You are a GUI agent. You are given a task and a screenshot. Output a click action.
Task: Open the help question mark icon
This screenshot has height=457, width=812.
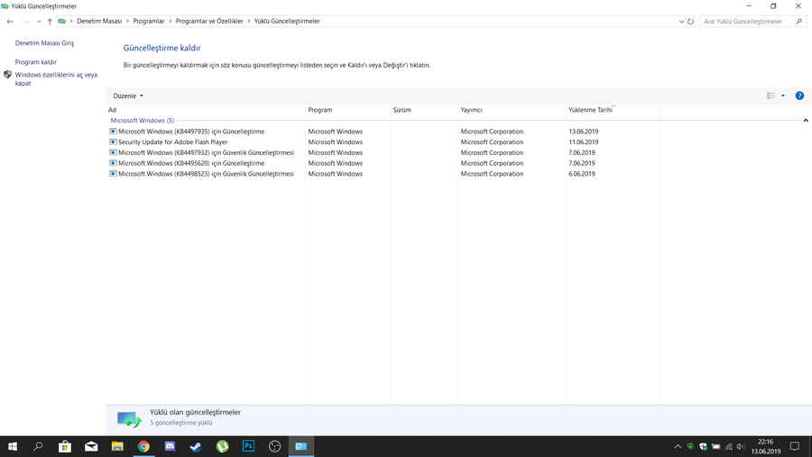(799, 96)
